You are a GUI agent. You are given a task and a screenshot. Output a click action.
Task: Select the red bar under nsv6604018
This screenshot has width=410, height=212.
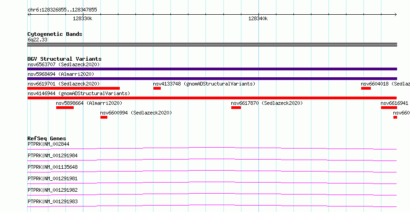tap(366, 88)
